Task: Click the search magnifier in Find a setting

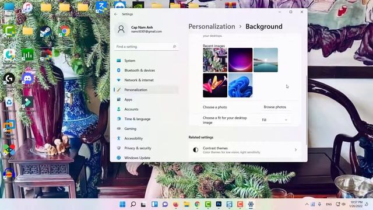Action: pyautogui.click(x=174, y=47)
